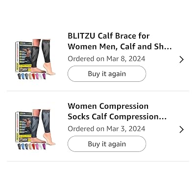196x196 pixels.
Task: Open the BLITZU Calf Brace product title
Action: (x=120, y=41)
